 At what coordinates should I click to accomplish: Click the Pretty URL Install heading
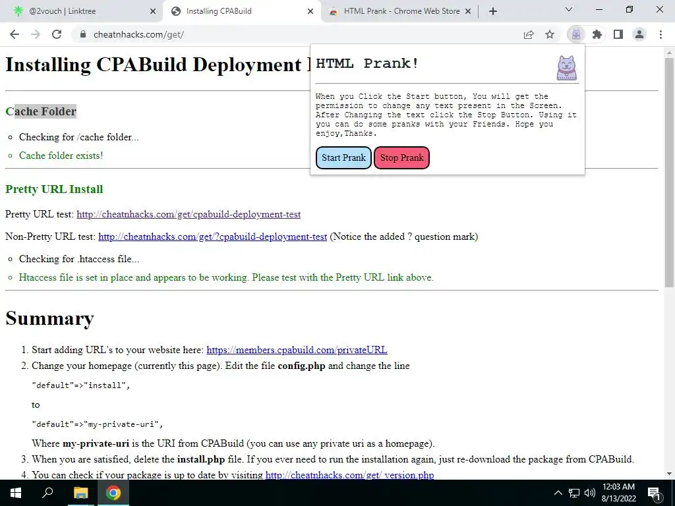coord(54,189)
